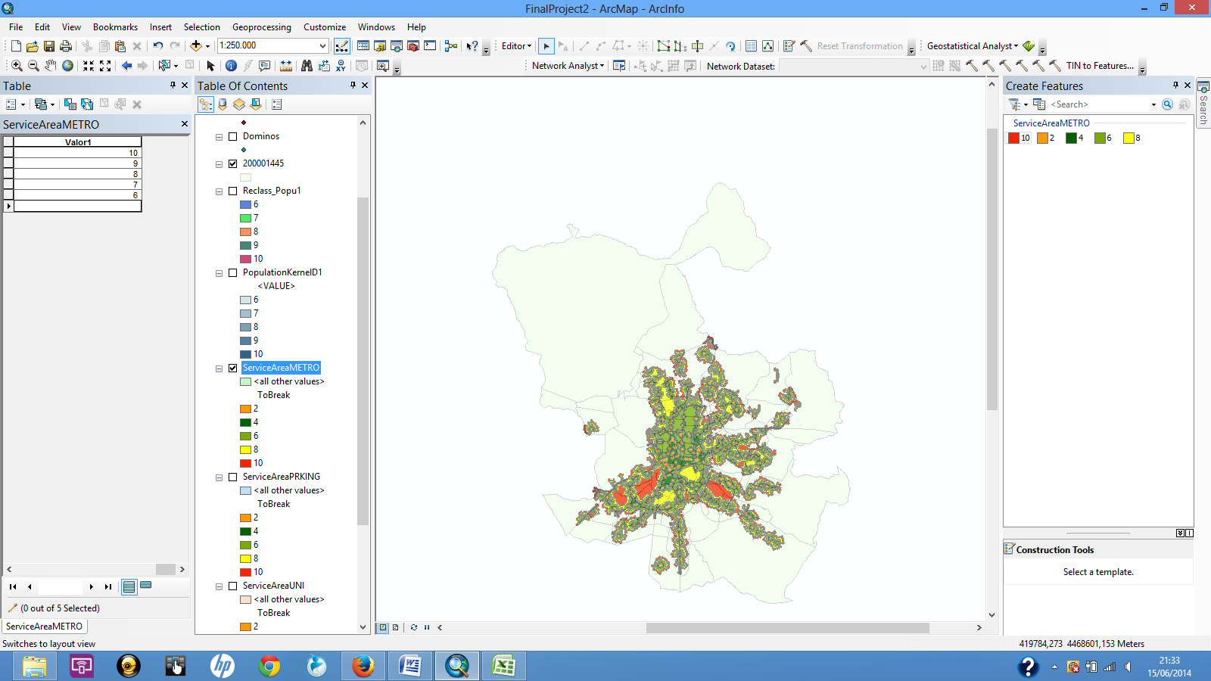
Task: Activate the Pan hand tool
Action: point(50,66)
